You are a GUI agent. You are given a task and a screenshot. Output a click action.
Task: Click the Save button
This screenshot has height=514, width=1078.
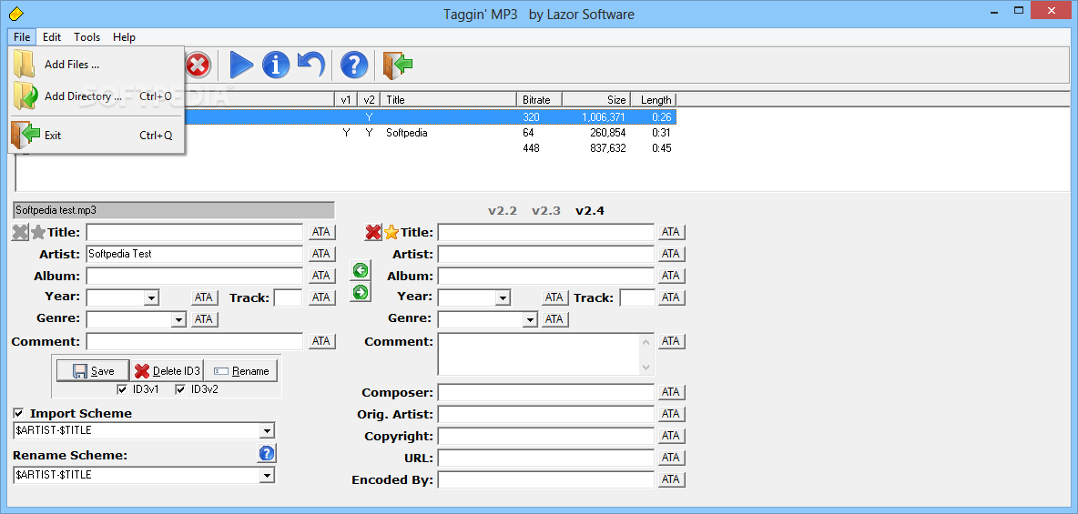click(93, 371)
